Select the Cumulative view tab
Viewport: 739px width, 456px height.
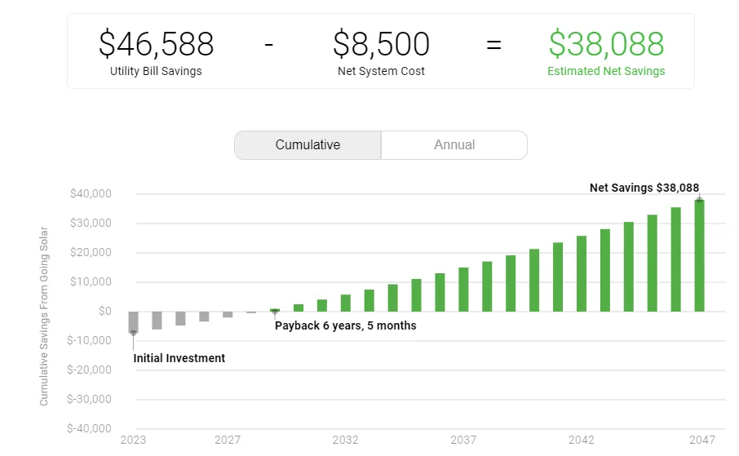(x=308, y=145)
